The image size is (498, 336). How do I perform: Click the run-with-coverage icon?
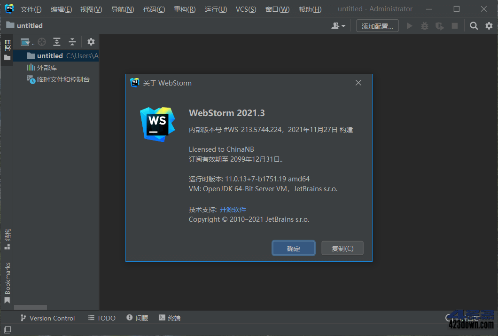click(439, 26)
